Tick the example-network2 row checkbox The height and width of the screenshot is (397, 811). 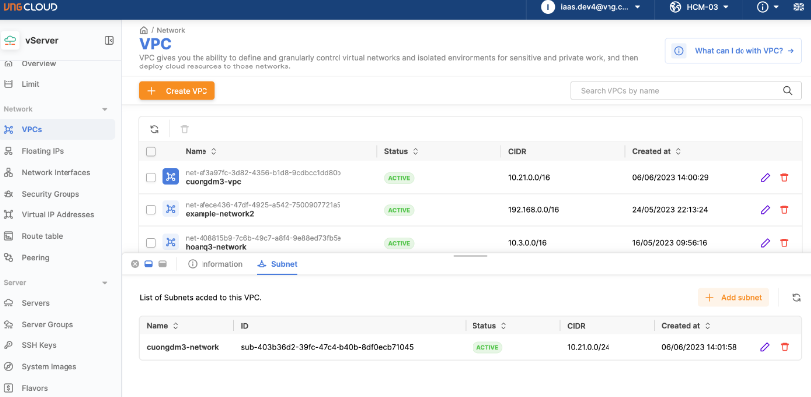[x=151, y=210]
